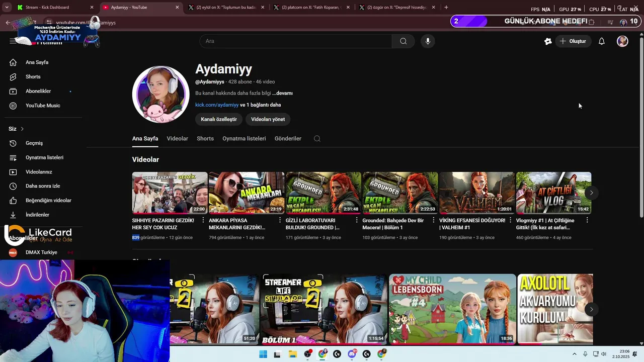The height and width of the screenshot is (362, 644).
Task: Open options for Vlogmiyy #1 video
Action: point(587,220)
